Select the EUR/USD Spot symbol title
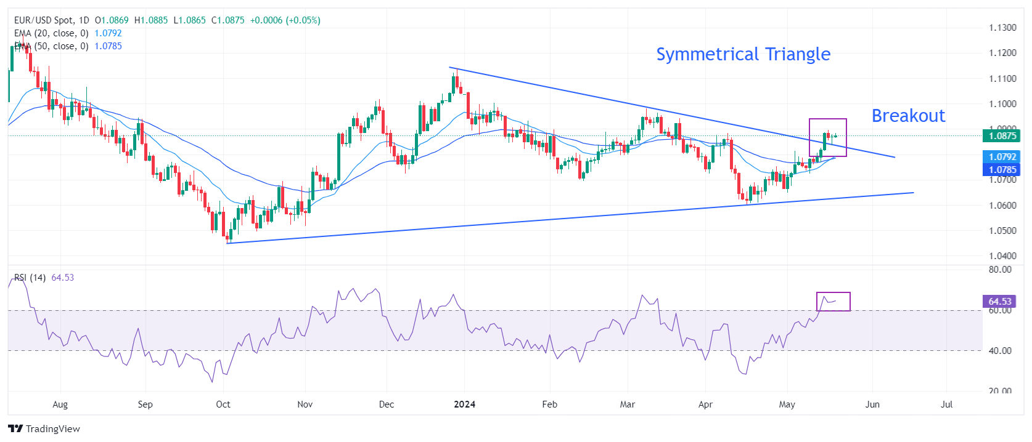Screen dimensions: 1032x442 tap(52, 20)
